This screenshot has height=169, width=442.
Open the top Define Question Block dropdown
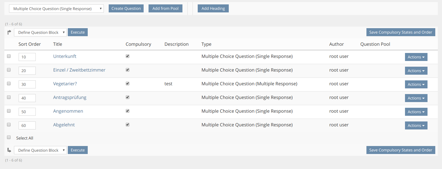click(x=40, y=32)
